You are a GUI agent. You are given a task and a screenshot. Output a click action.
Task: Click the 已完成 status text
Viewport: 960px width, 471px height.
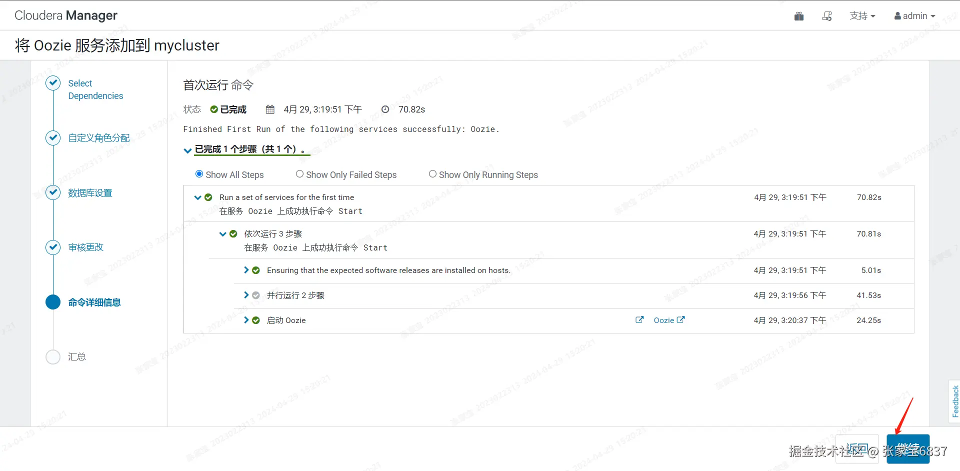tap(233, 109)
